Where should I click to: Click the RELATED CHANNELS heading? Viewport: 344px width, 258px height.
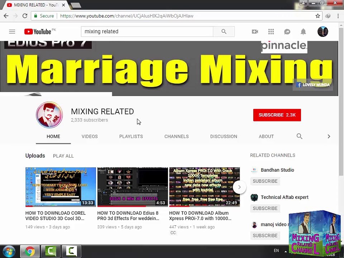[272, 155]
